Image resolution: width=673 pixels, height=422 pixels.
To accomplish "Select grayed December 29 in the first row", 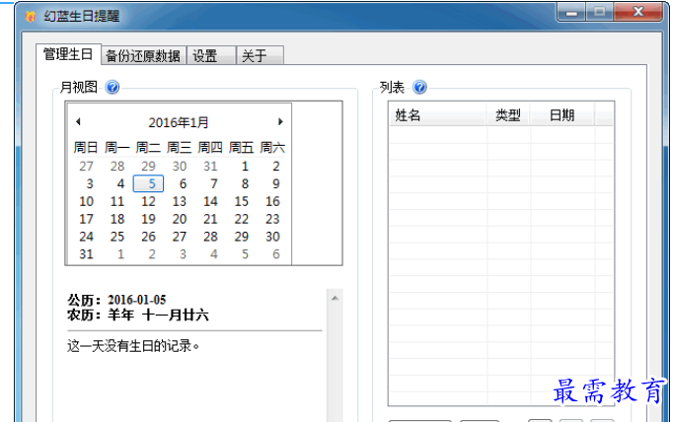I will coord(148,166).
